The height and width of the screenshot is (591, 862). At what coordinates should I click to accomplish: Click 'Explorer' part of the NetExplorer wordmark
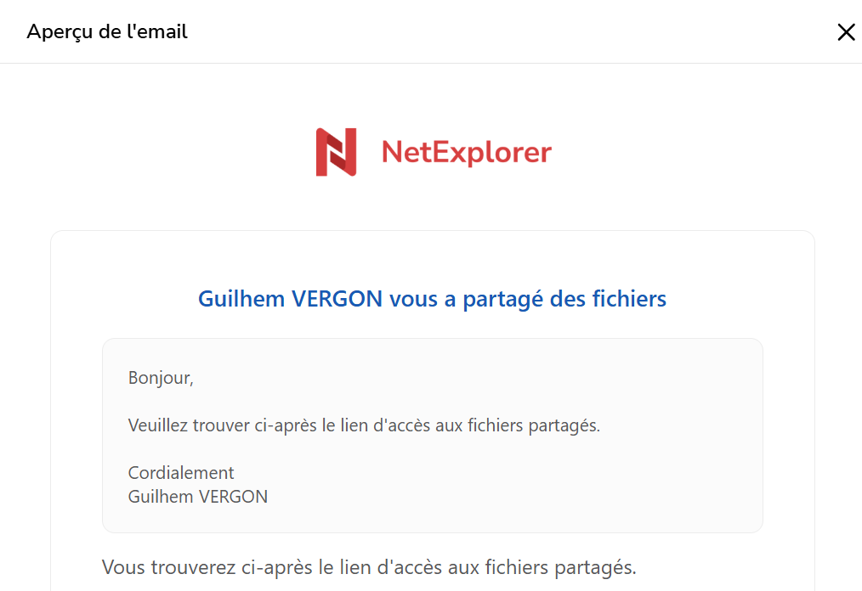(x=492, y=153)
